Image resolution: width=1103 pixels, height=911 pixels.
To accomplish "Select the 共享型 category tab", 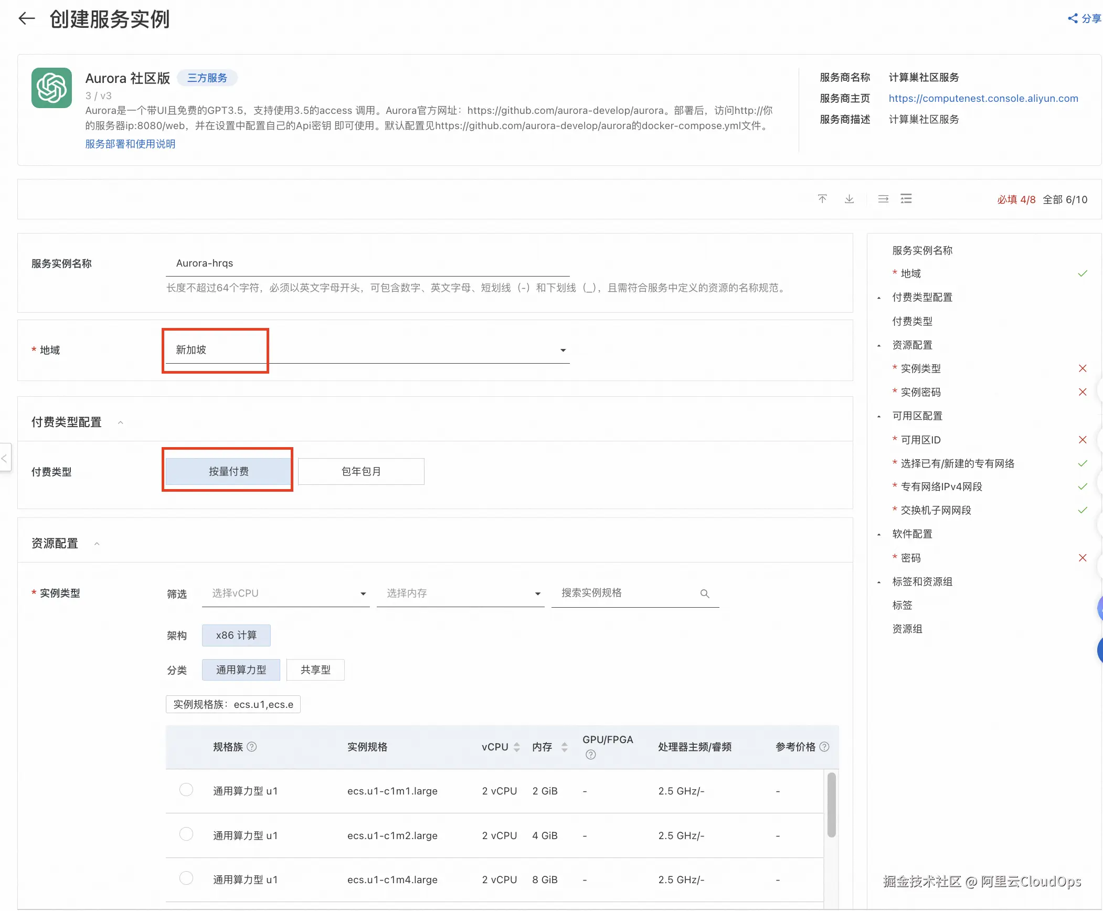I will click(x=315, y=670).
